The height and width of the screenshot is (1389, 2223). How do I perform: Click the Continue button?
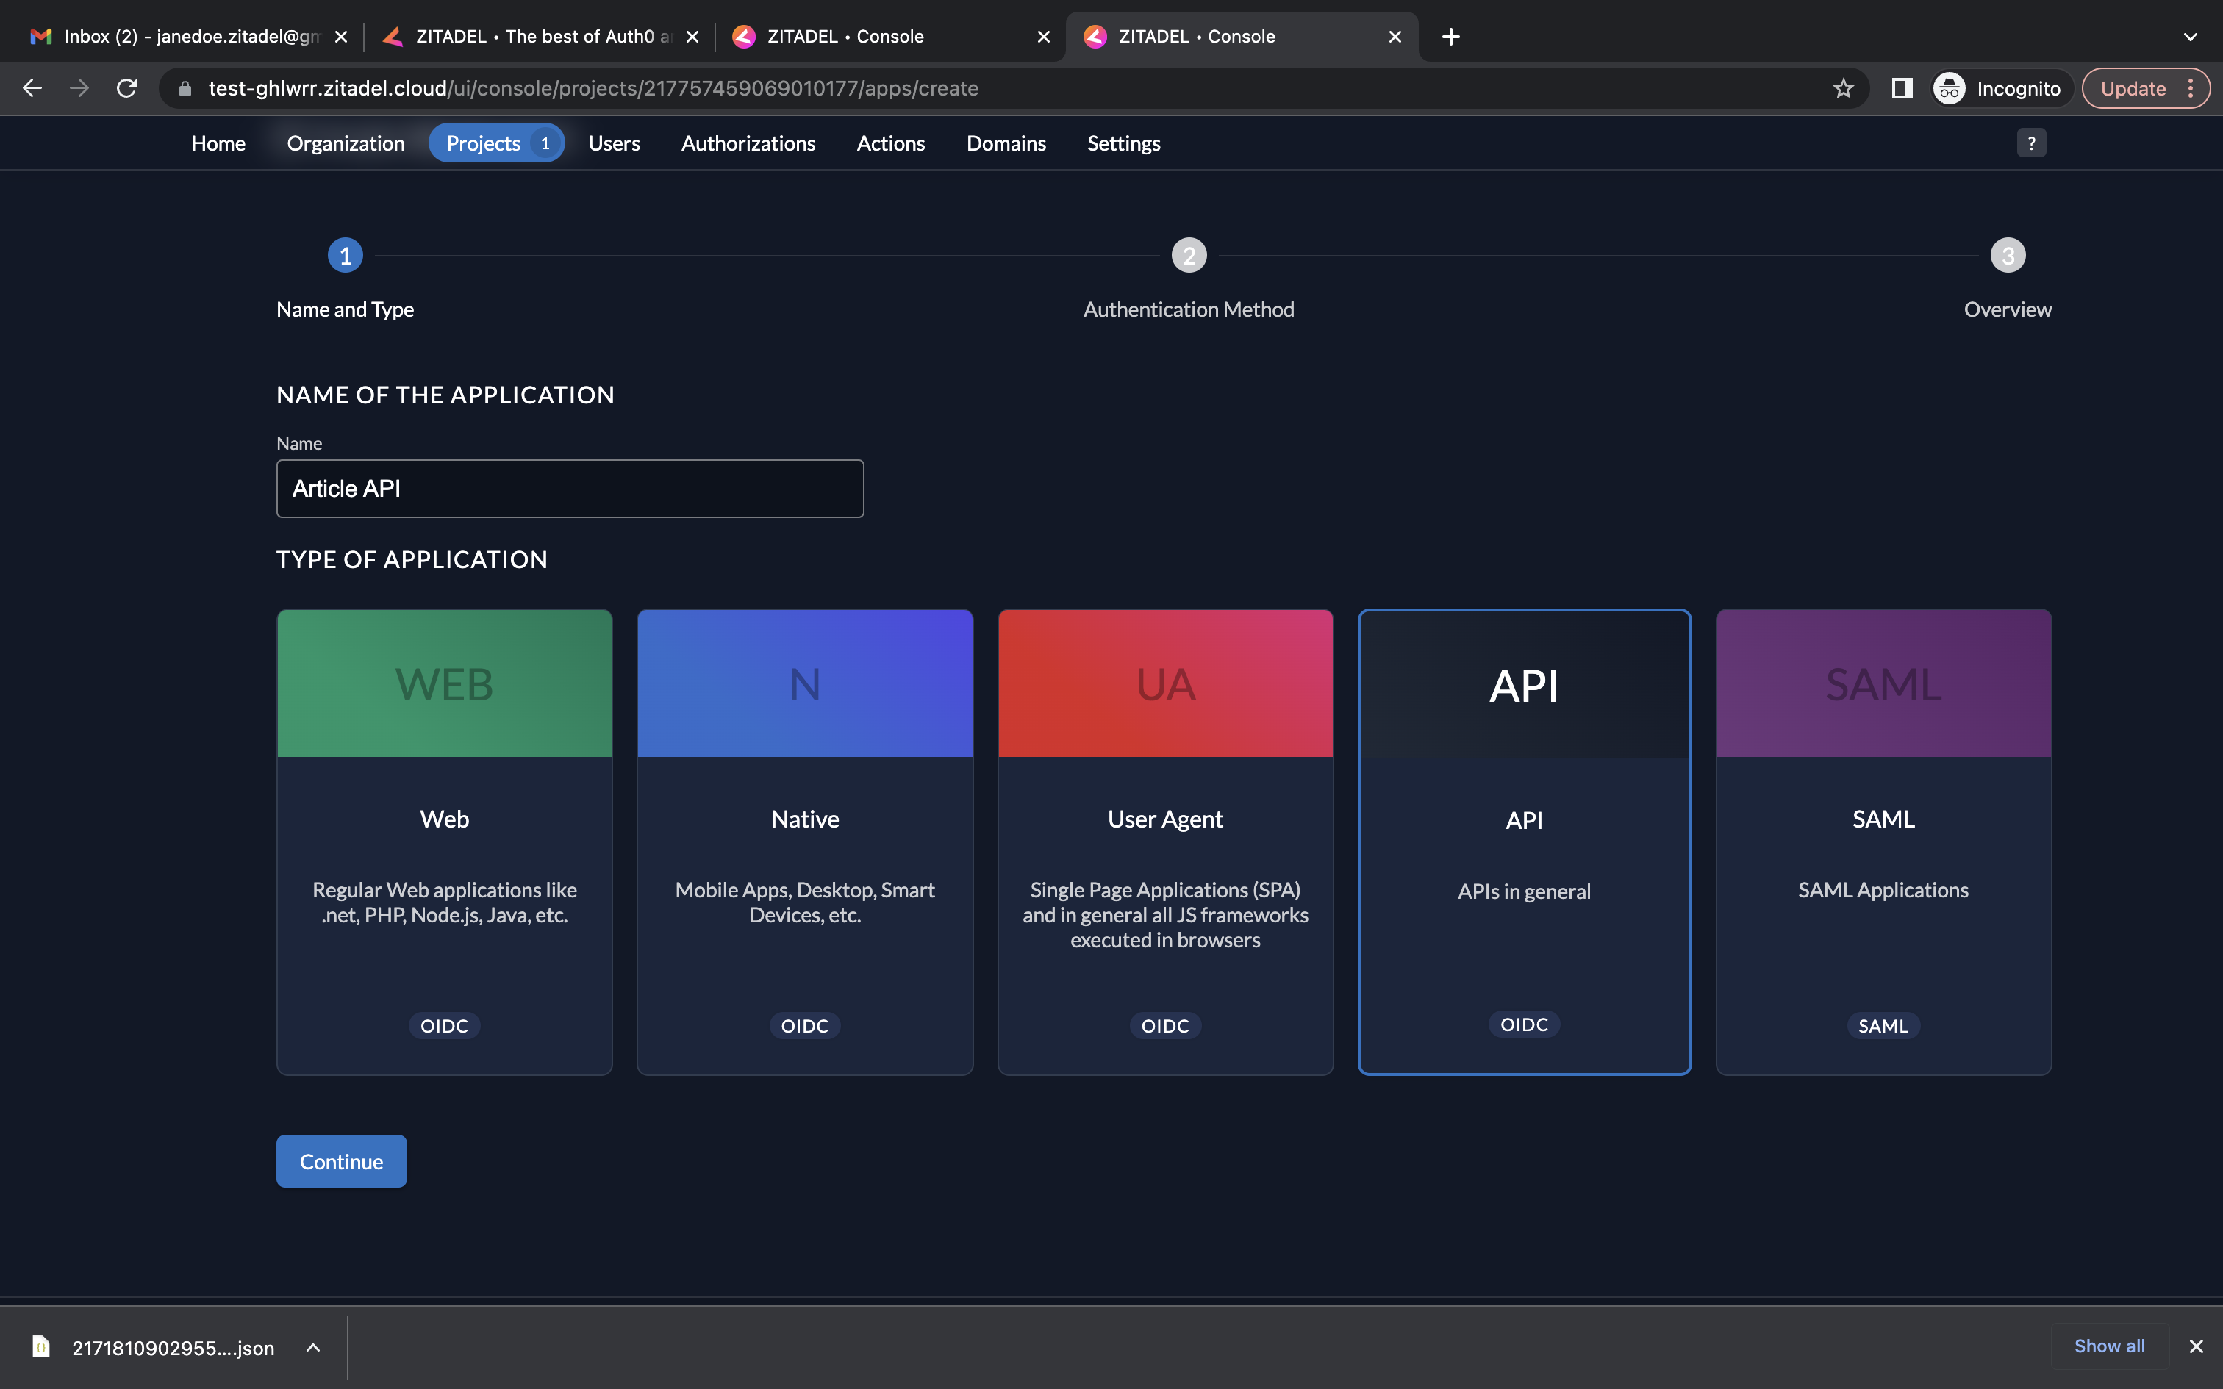tap(341, 1160)
